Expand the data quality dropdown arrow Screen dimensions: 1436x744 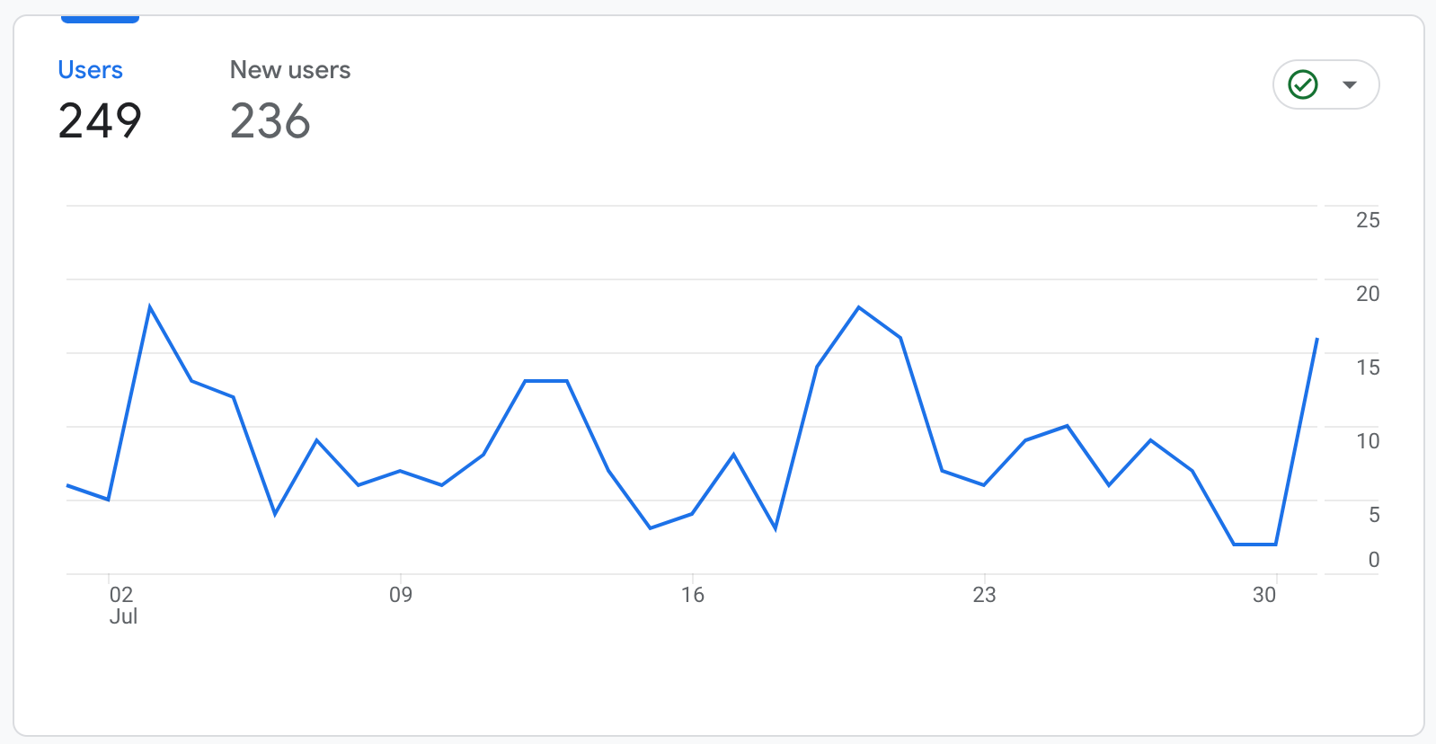coord(1349,84)
